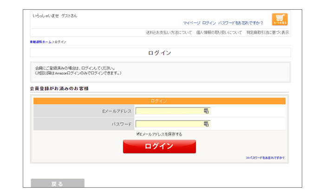Viewport: 325px width, 191px height.
Task: Click the ログイン page title heading
Action: [160, 53]
